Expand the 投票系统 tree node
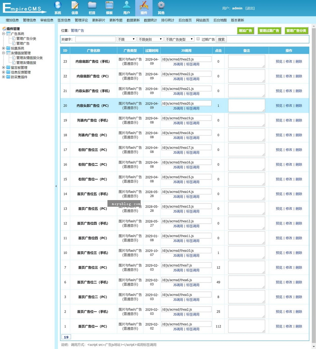This screenshot has height=349, width=316. [3, 48]
